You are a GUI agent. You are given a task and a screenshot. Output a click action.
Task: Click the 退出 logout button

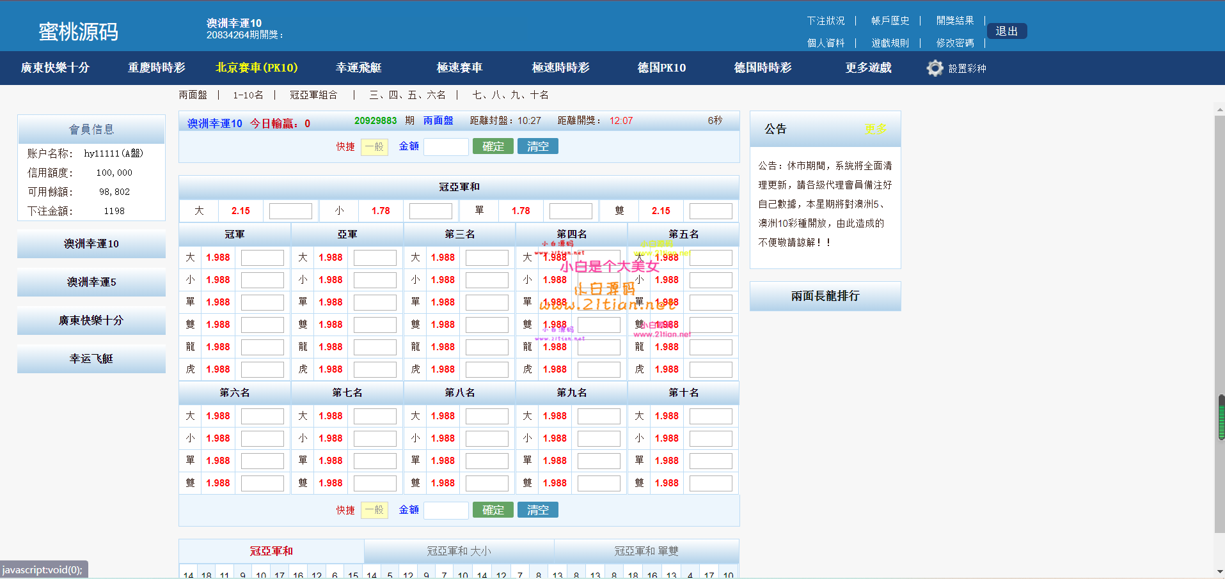tap(1006, 31)
